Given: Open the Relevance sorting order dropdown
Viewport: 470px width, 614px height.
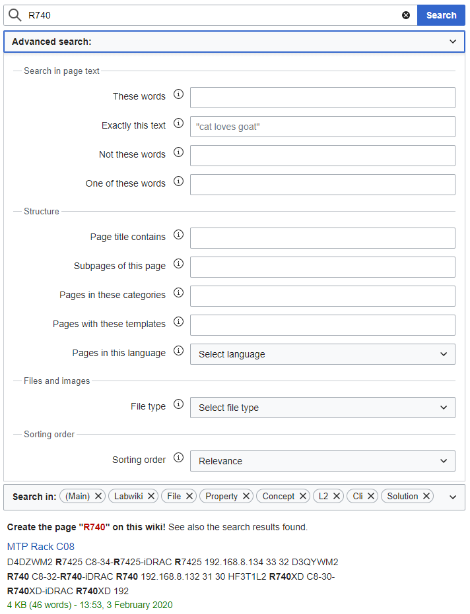Looking at the screenshot, I should [322, 461].
